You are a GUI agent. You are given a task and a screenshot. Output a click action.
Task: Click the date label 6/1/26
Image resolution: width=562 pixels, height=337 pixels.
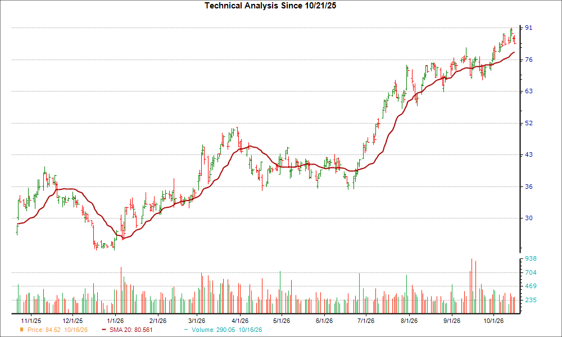pos(324,321)
